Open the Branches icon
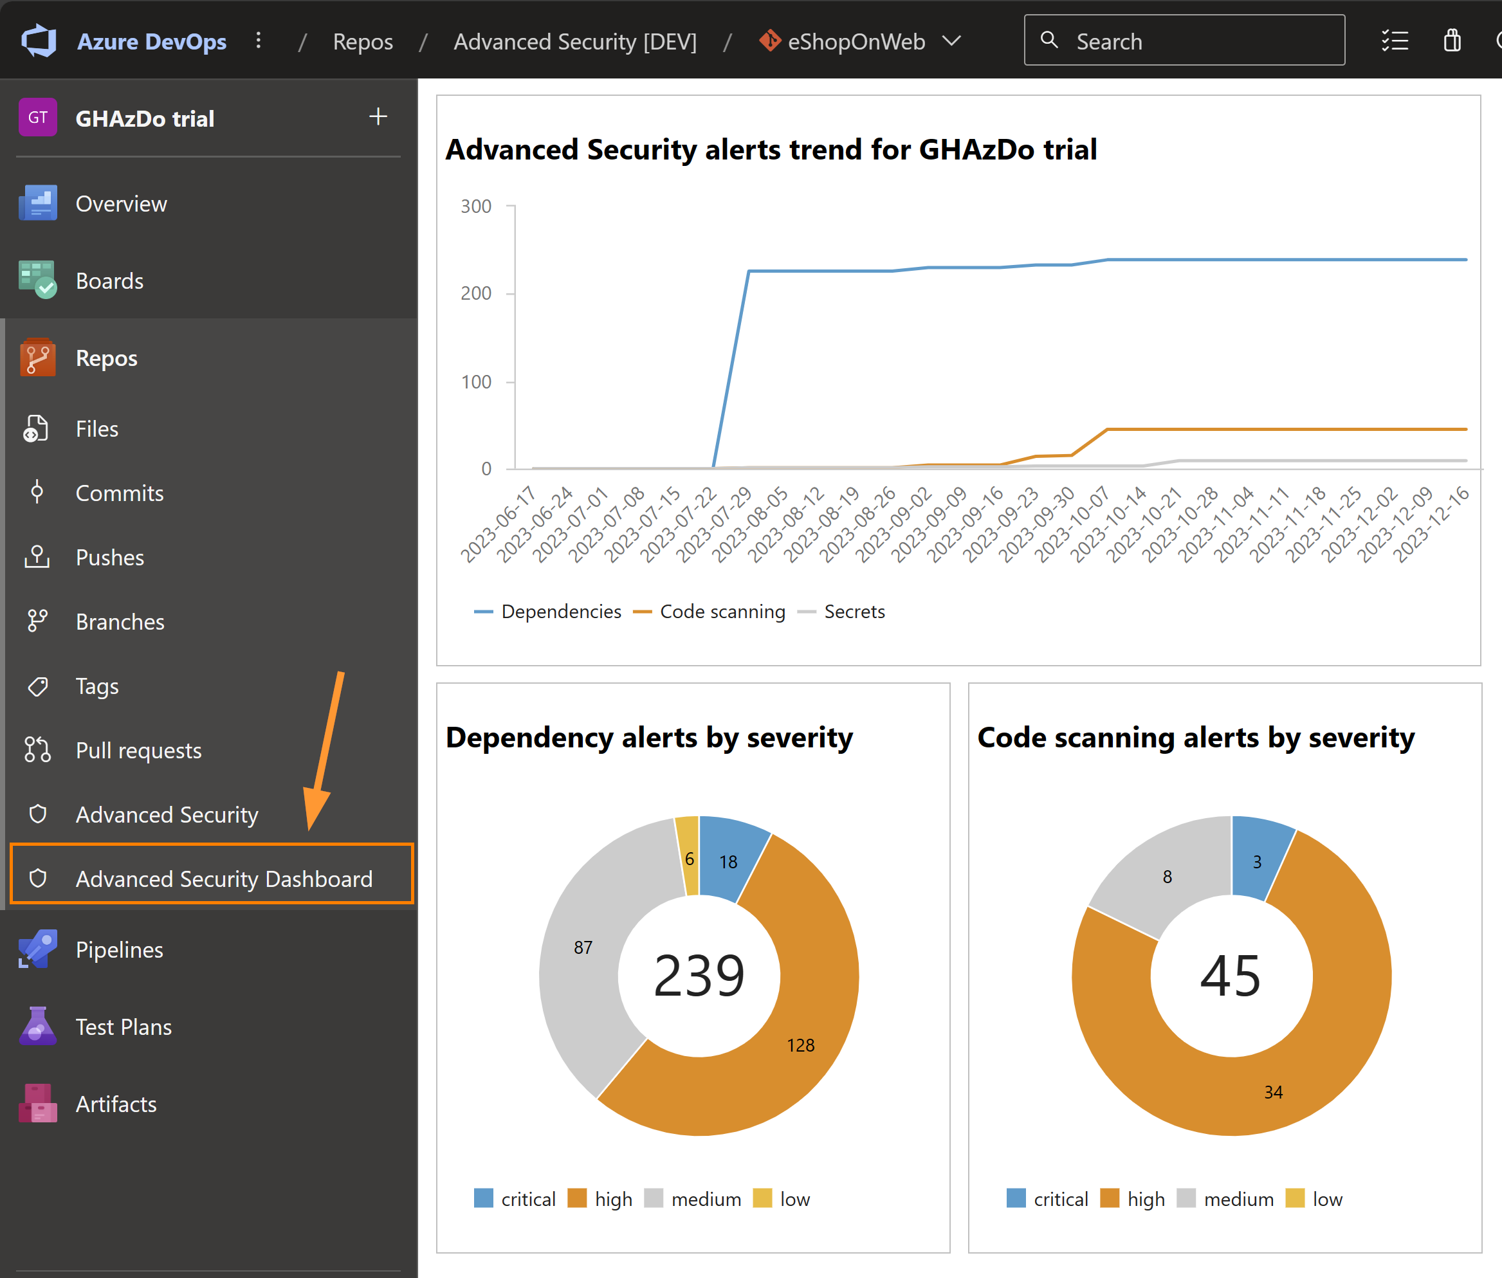 click(x=38, y=621)
